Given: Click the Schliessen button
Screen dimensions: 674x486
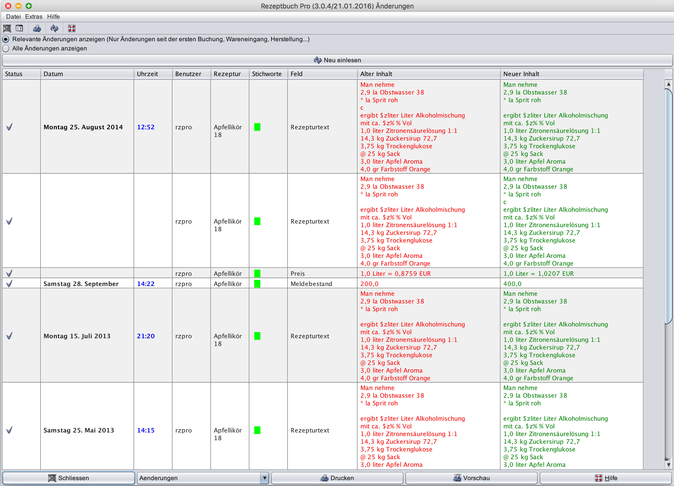Looking at the screenshot, I should coord(69,478).
